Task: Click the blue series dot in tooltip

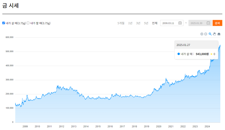Action: tap(179, 54)
